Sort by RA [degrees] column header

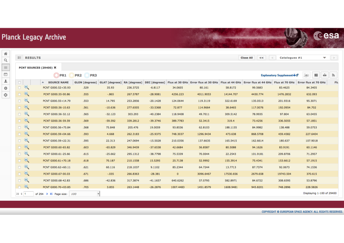133,82
